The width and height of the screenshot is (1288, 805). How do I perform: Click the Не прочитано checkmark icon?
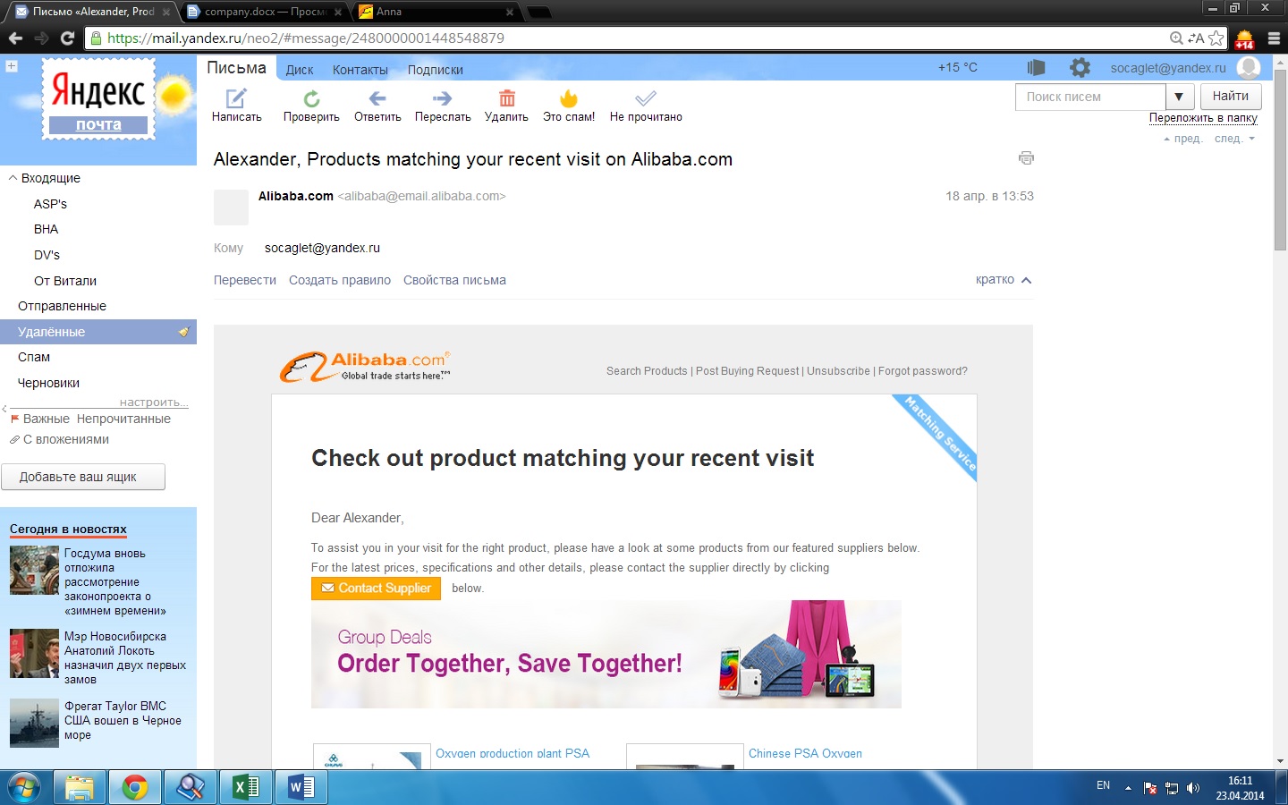tap(646, 98)
